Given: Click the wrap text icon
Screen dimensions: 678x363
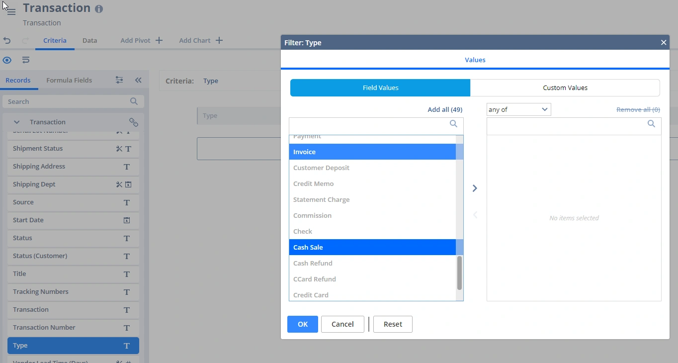Looking at the screenshot, I should click(26, 60).
